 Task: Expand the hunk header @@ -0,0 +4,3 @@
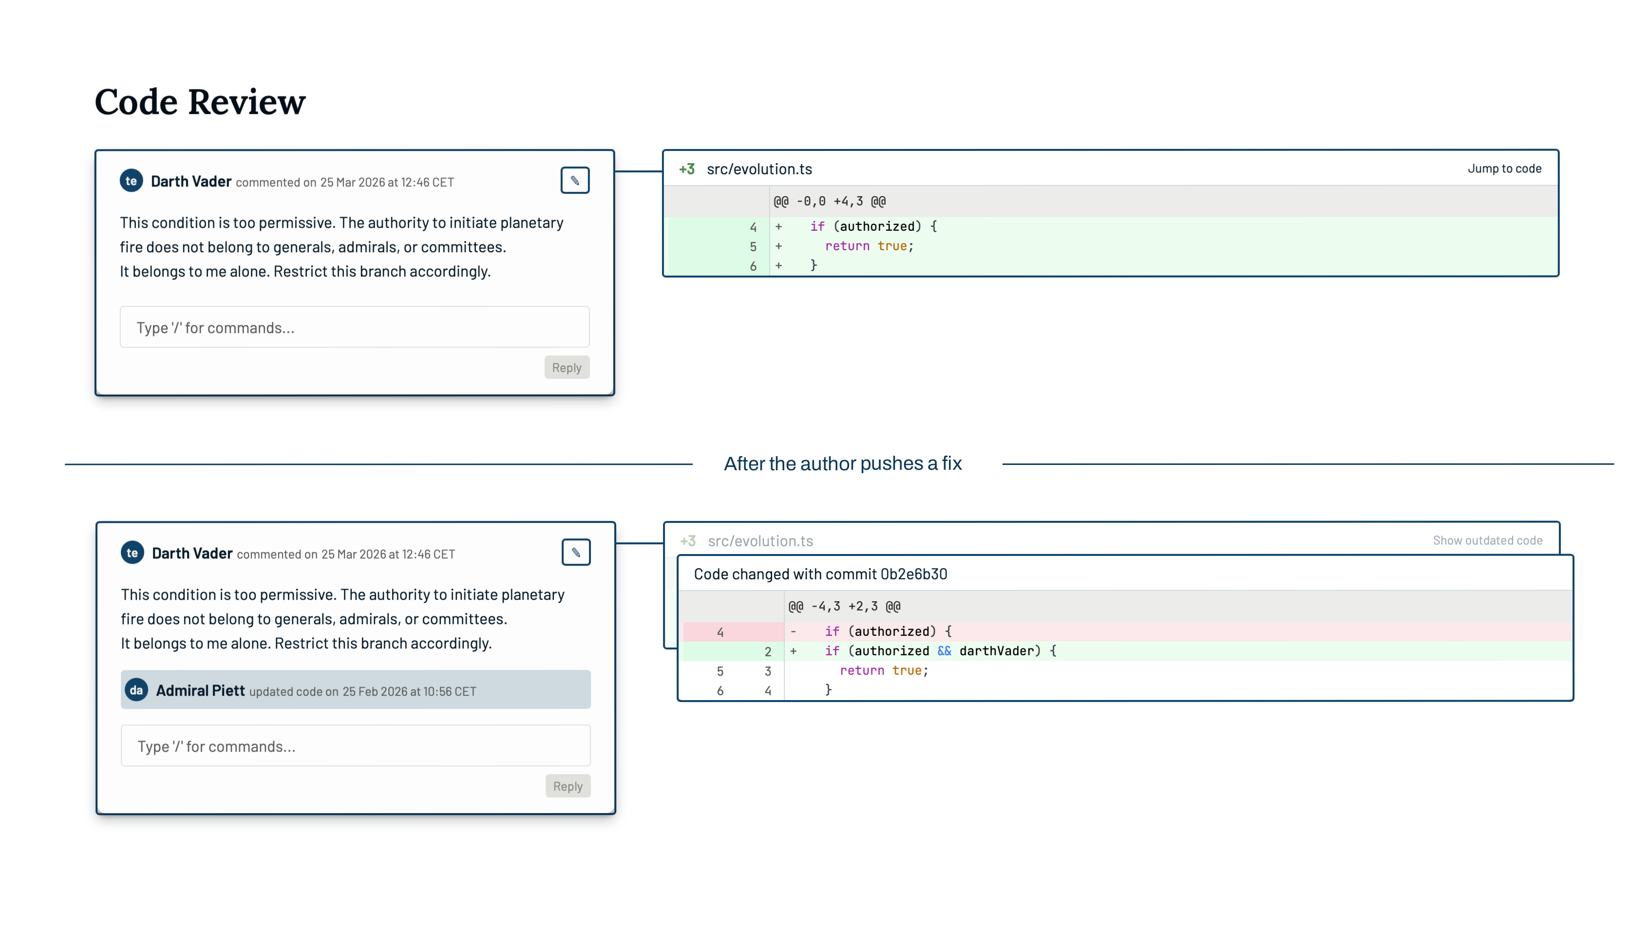pyautogui.click(x=829, y=201)
